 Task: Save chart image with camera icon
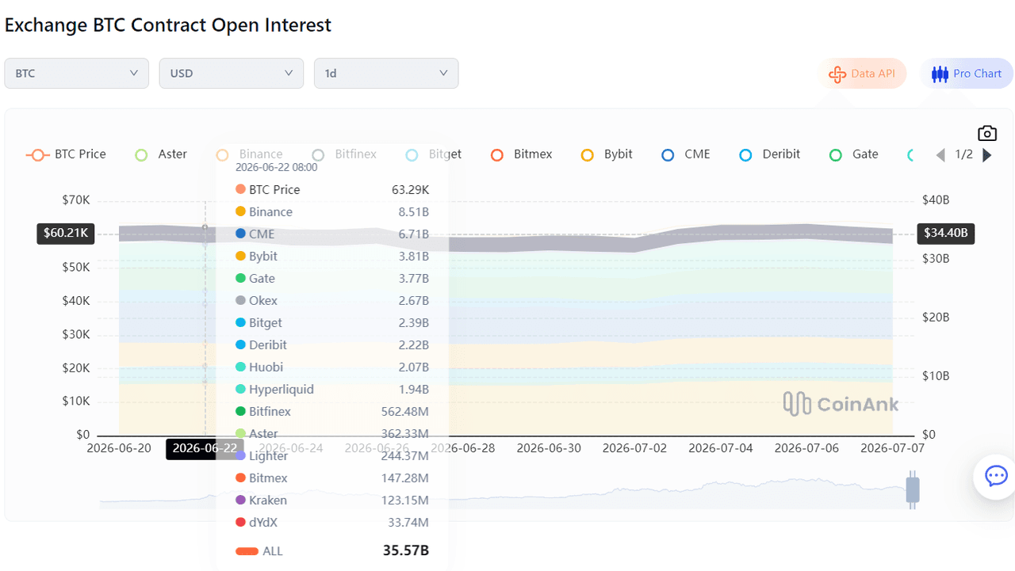point(986,133)
